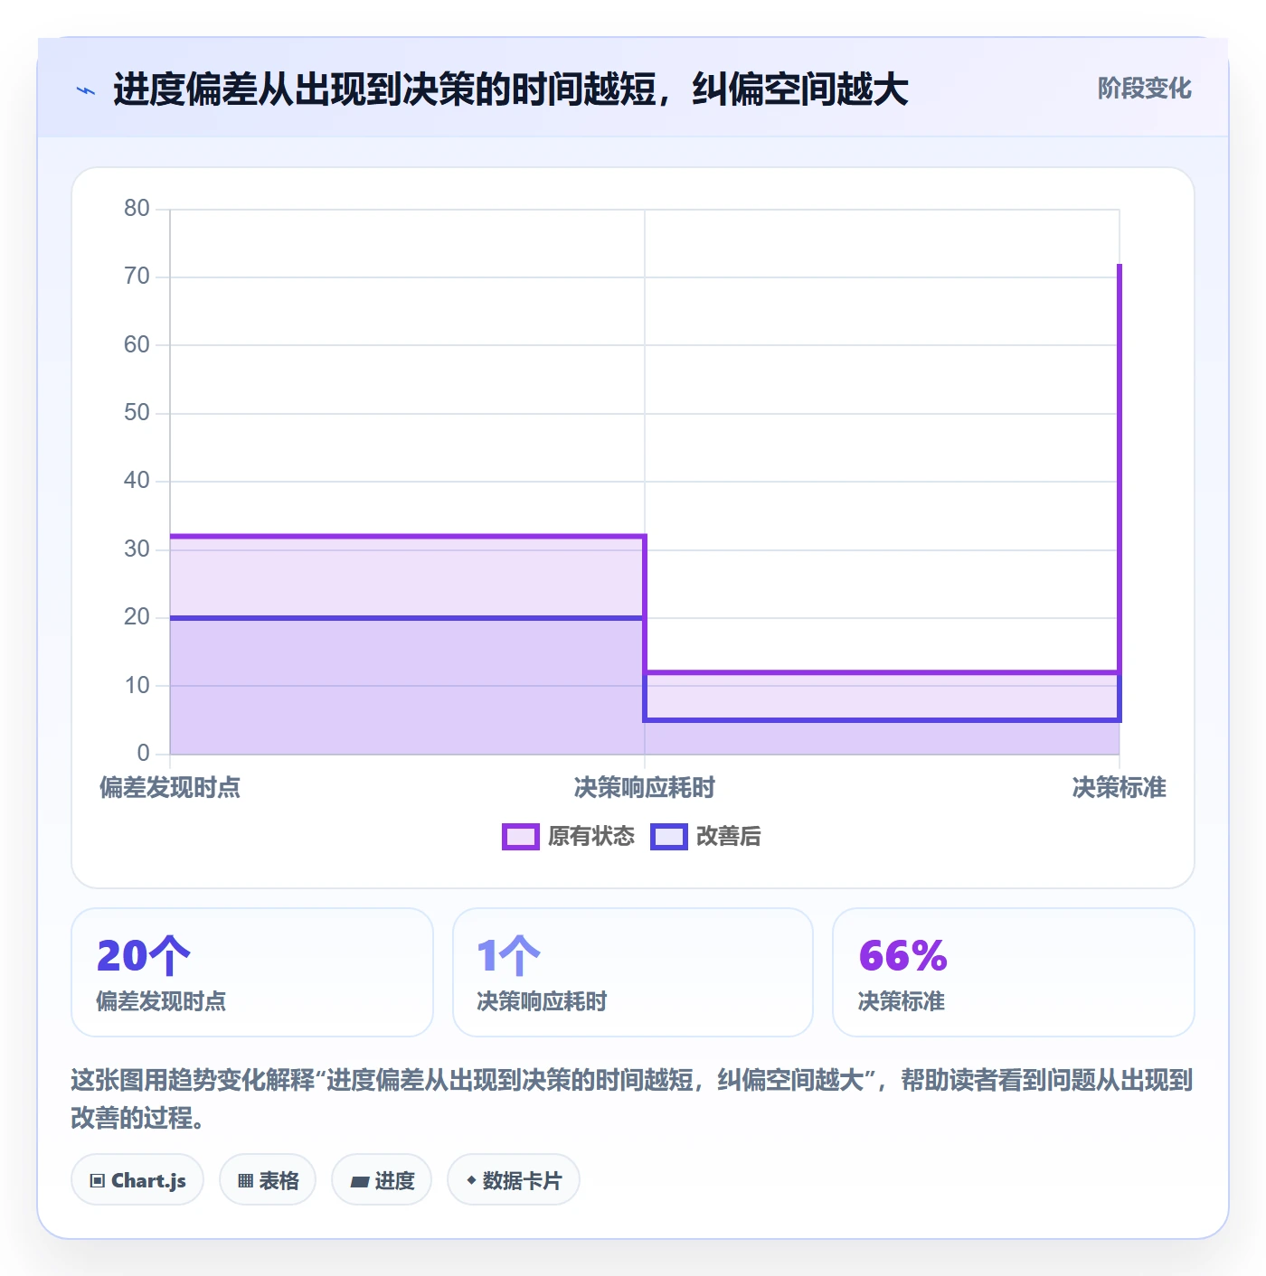Click the 80 value on y-axis
The height and width of the screenshot is (1276, 1266).
(x=137, y=208)
